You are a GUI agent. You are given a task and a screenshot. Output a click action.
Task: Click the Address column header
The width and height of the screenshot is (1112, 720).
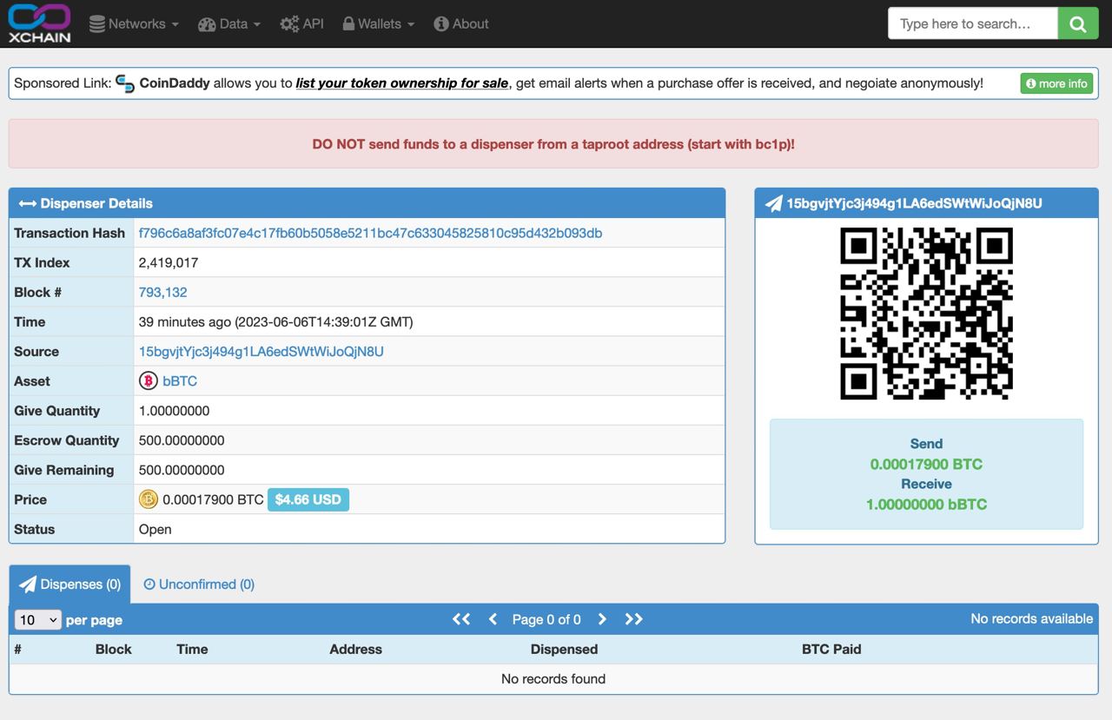[x=355, y=649]
